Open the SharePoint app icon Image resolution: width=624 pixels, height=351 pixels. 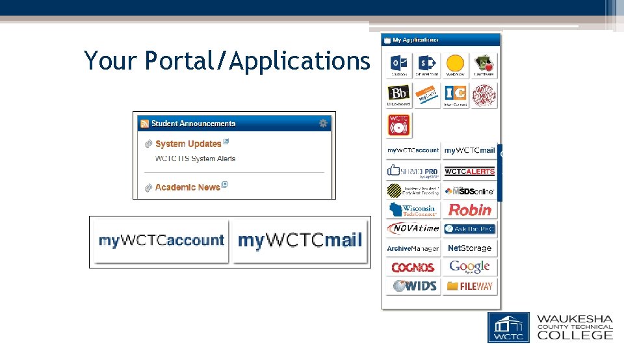pyautogui.click(x=427, y=65)
